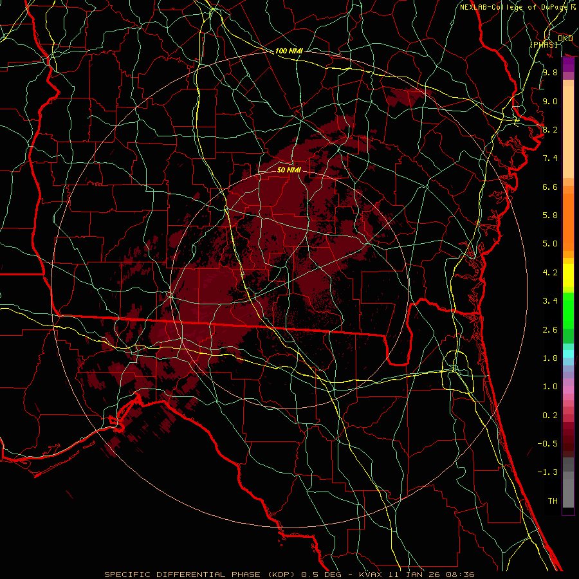
Task: Click the 9.8 scale value
Action: tap(550, 72)
